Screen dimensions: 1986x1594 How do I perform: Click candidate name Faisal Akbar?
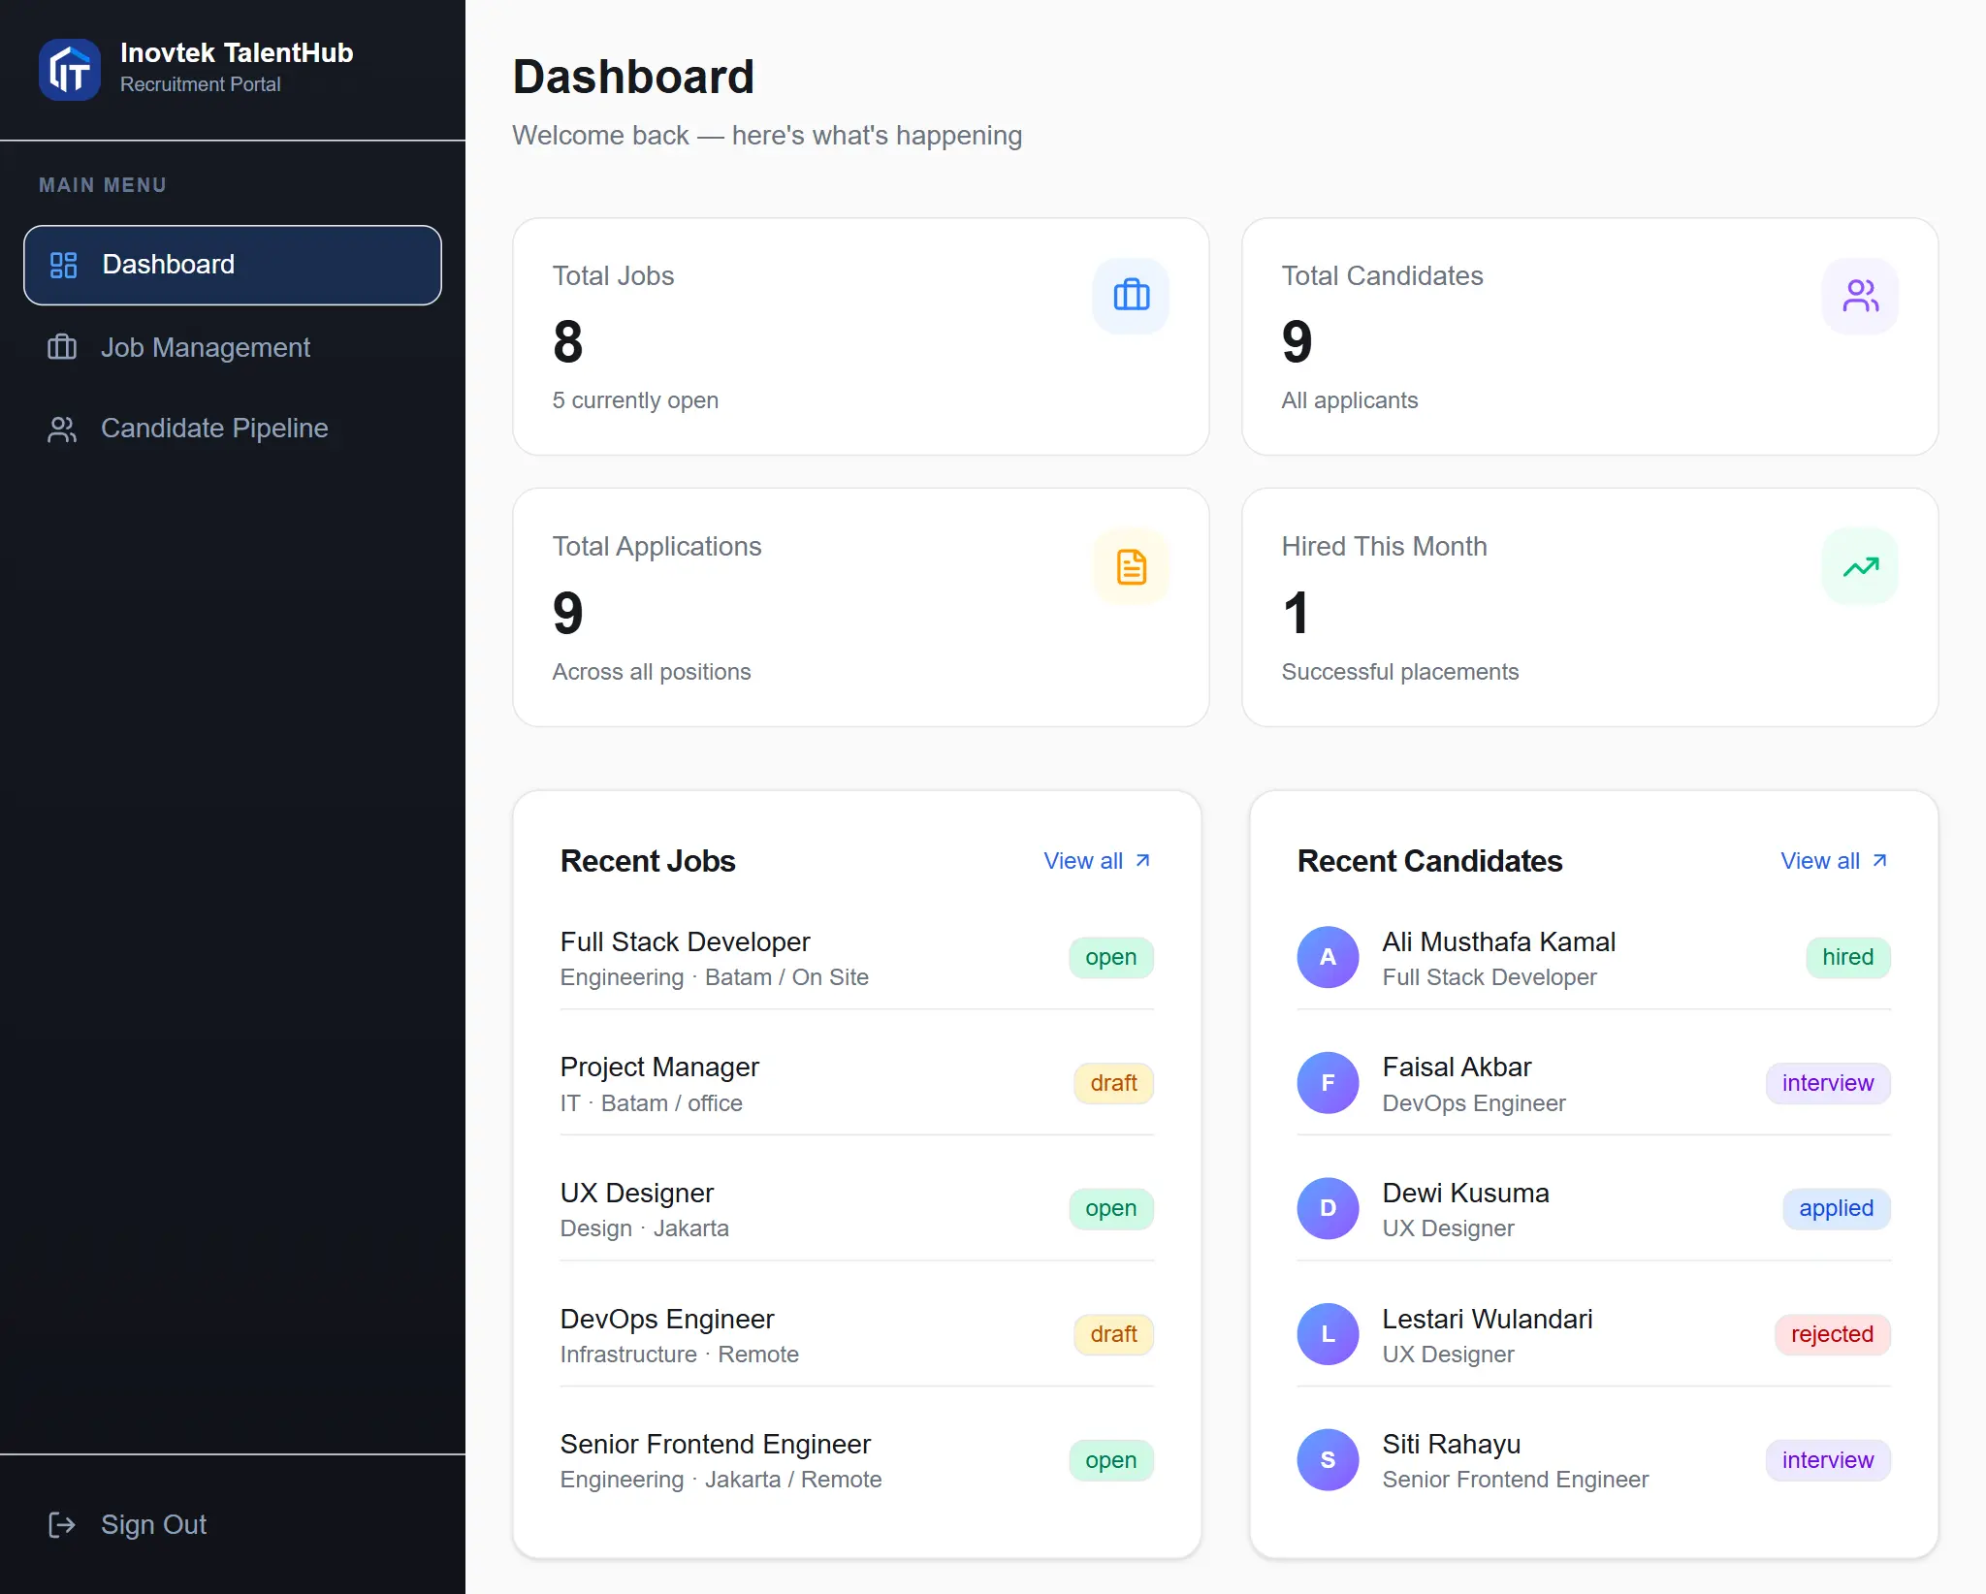[x=1457, y=1067]
